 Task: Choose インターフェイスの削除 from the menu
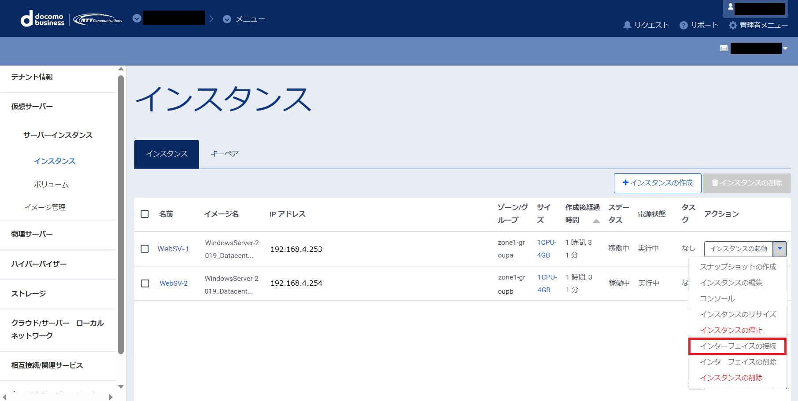click(x=738, y=362)
